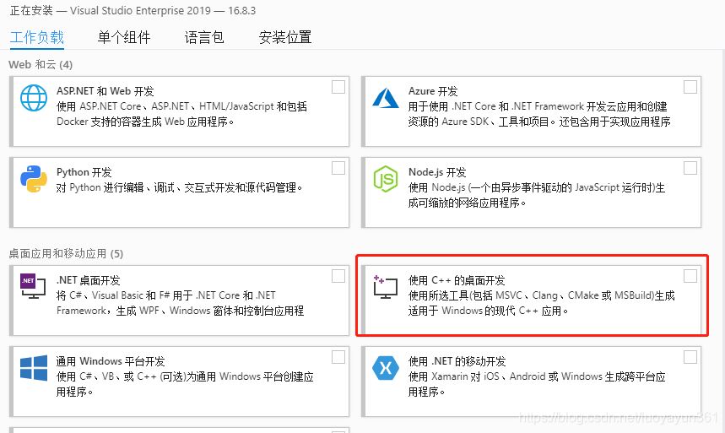
Task: Click the Windows logo icon for UWP
Action: click(34, 368)
